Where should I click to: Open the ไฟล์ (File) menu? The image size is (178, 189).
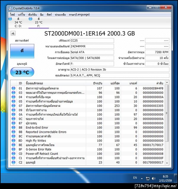pos(12,14)
